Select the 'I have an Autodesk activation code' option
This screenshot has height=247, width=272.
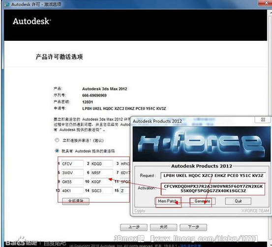[x=57, y=151]
